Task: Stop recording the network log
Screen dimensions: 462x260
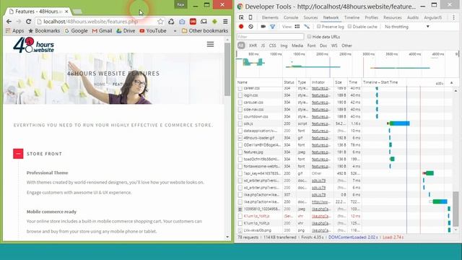Action: coord(241,27)
